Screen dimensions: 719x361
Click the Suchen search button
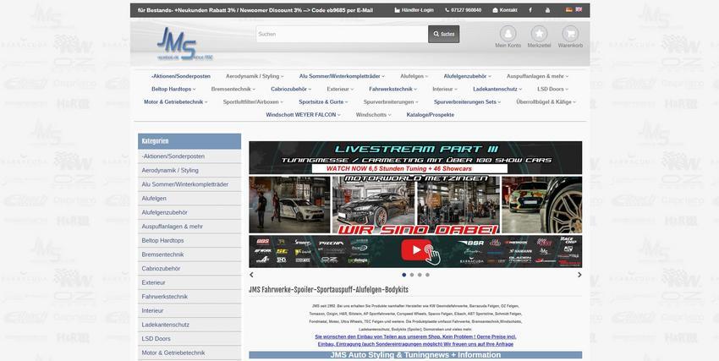click(x=444, y=34)
